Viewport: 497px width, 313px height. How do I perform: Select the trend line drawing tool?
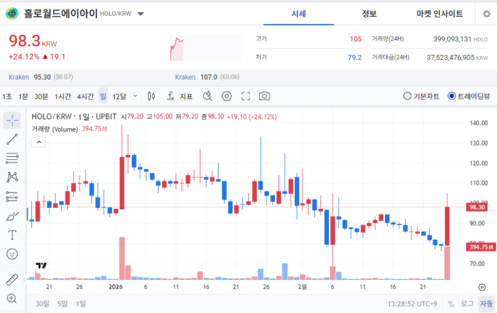point(12,139)
